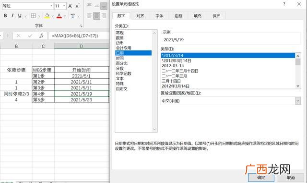
Task: Select 自定义 category in list
Action: coord(133,89)
